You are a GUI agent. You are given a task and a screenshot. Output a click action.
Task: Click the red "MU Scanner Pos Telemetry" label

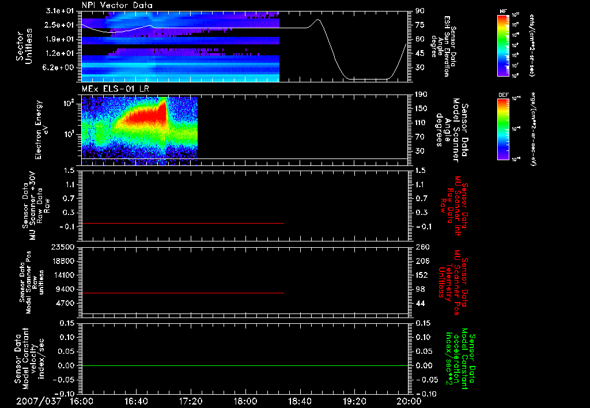click(453, 282)
